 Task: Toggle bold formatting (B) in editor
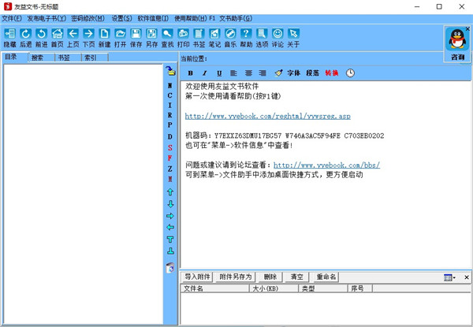[190, 73]
